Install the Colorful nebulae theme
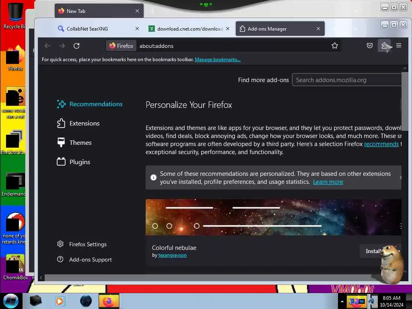 [x=380, y=251]
